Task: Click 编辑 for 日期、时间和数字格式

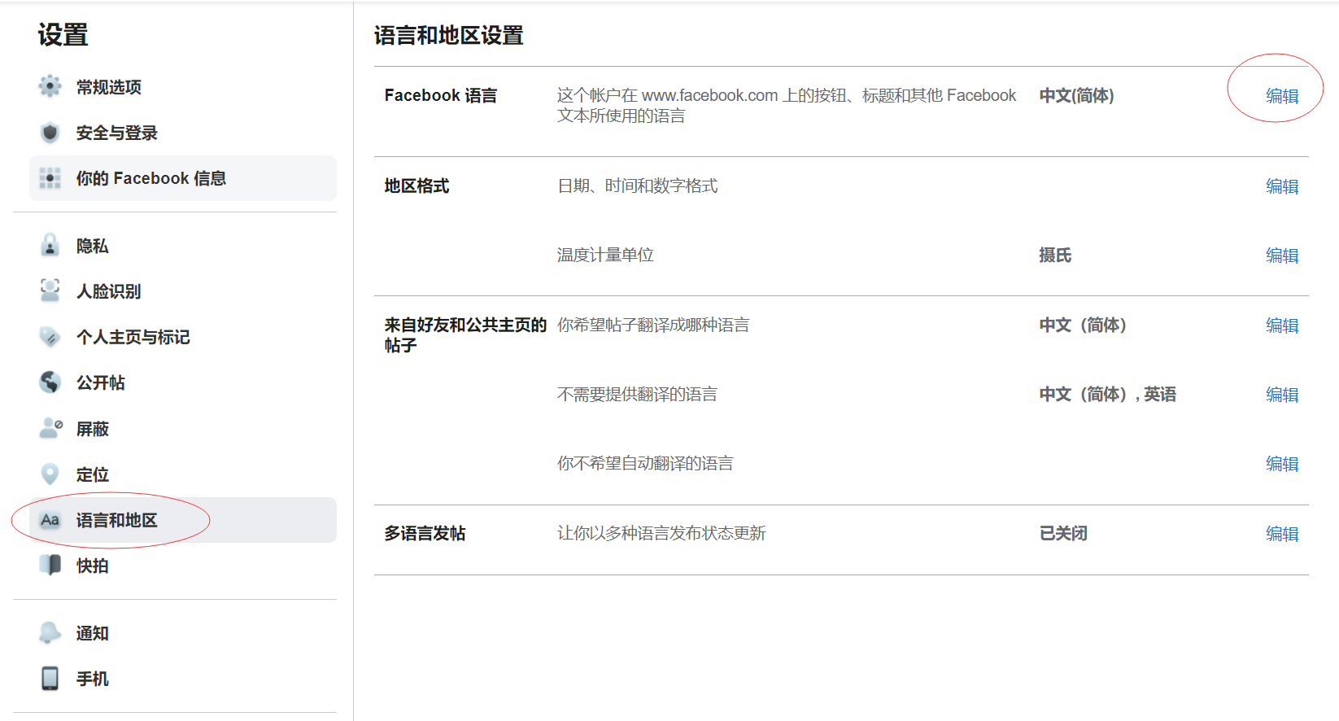Action: 1282,186
